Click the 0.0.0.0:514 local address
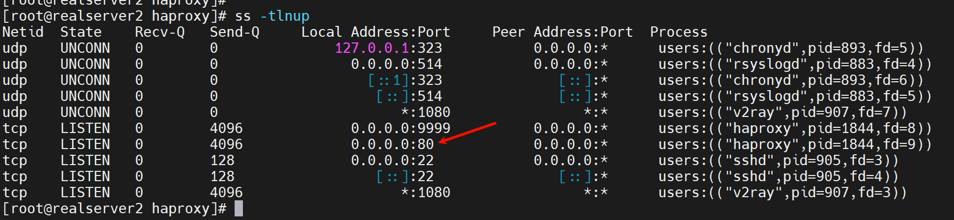 coord(396,64)
